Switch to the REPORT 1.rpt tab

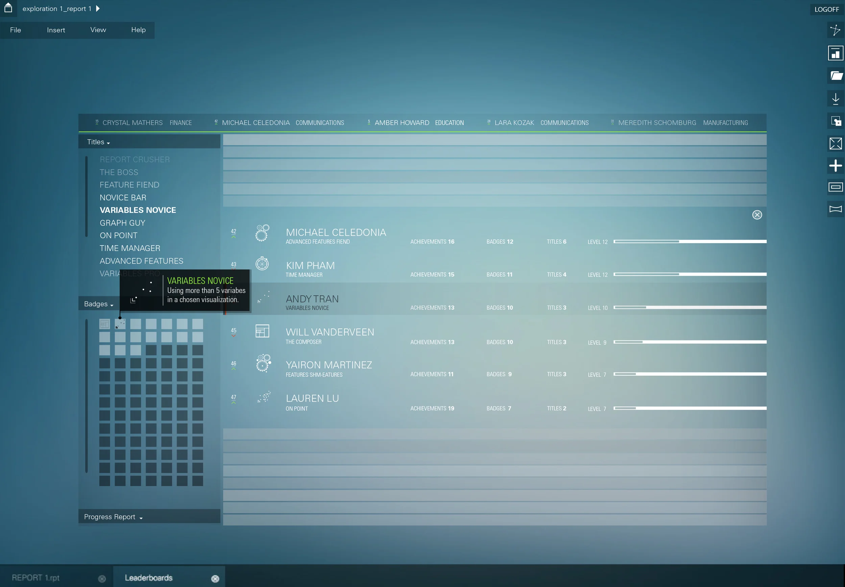click(x=35, y=578)
